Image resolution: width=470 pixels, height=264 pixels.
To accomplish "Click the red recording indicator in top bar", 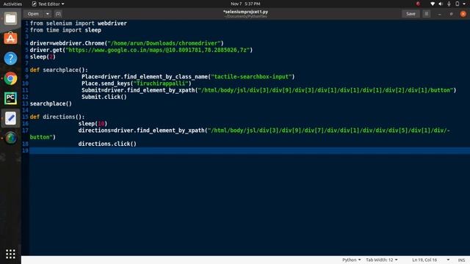I will click(418, 4).
